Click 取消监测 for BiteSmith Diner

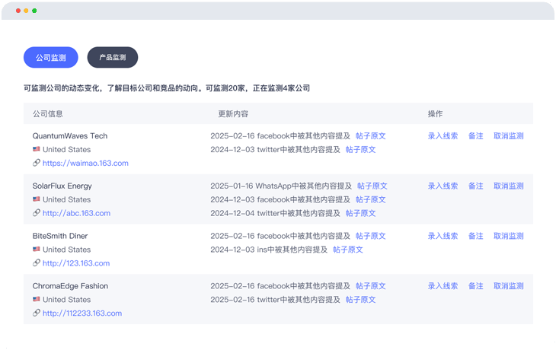508,237
